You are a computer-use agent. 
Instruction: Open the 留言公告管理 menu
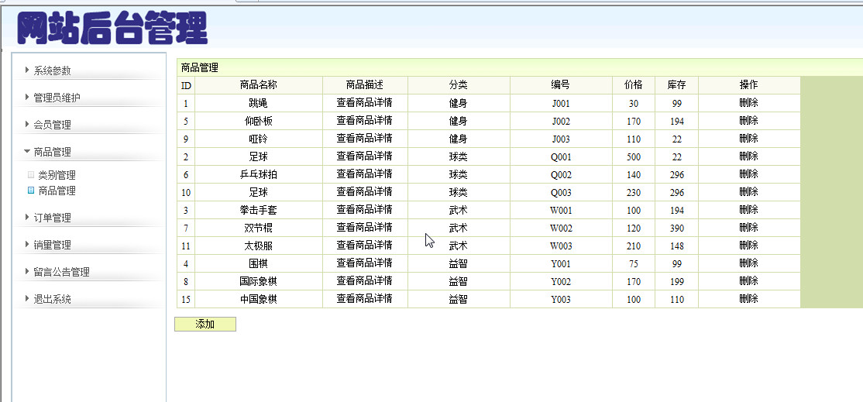click(x=57, y=272)
